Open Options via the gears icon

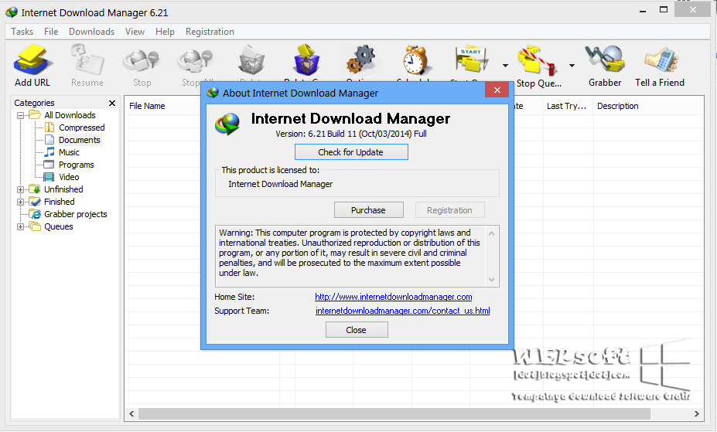coord(360,60)
